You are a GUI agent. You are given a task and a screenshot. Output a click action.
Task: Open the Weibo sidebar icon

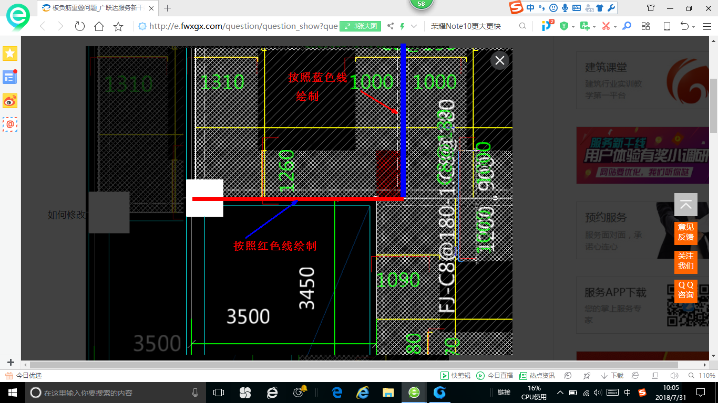[x=10, y=101]
